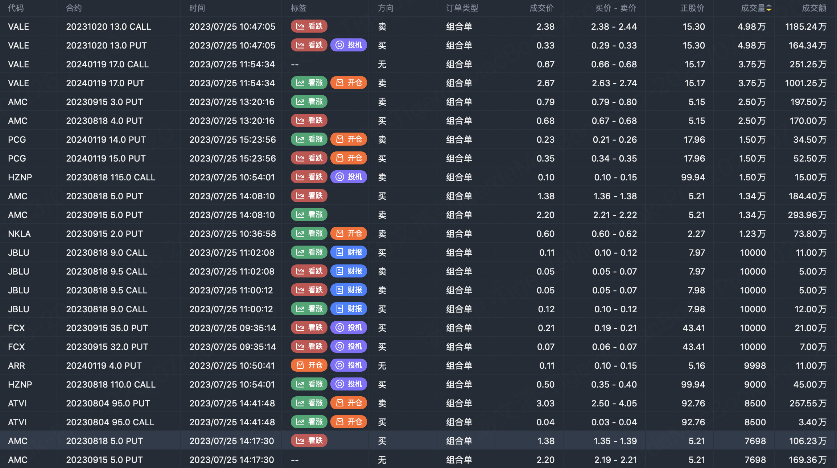The image size is (837, 468).
Task: Click 财报 tag on JBLU 9.0 CALL 11:02:08 row
Action: [349, 252]
